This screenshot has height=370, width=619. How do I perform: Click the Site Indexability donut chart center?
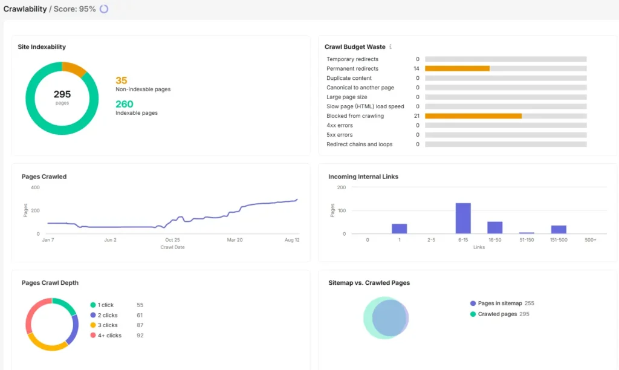coord(62,97)
